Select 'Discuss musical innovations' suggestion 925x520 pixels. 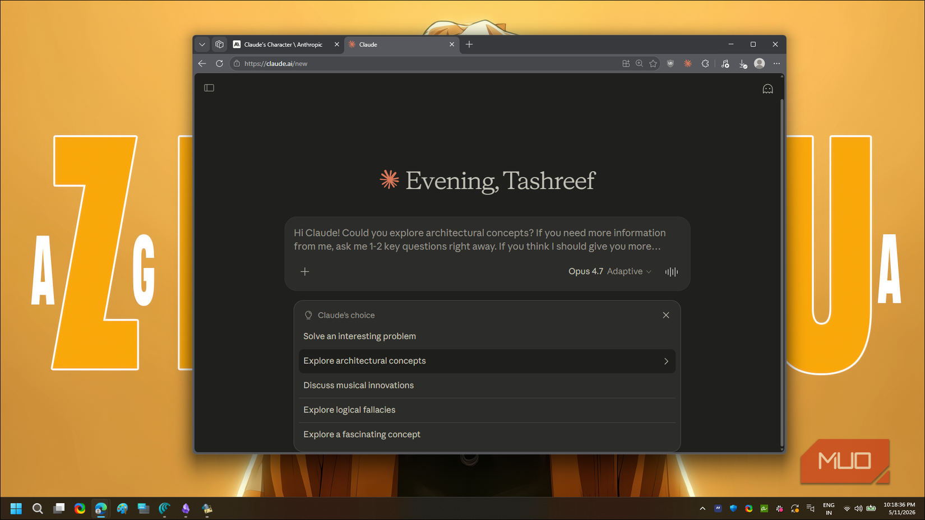(487, 386)
